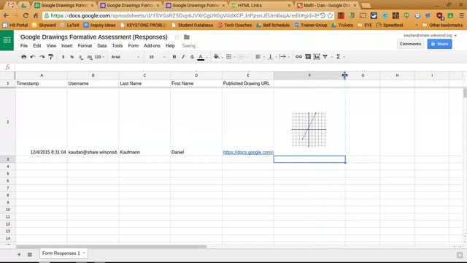Open the Arial font dropdown
Image resolution: width=467 pixels, height=263 pixels.
click(125, 57)
